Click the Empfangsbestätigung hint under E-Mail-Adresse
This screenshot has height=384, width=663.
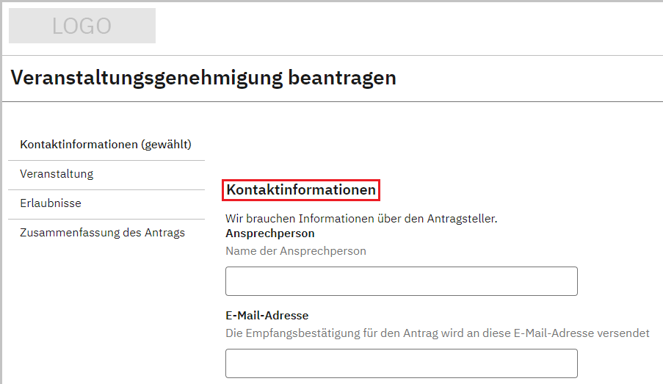pyautogui.click(x=437, y=333)
